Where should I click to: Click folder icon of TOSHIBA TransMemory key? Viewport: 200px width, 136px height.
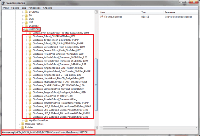[x=30, y=103]
